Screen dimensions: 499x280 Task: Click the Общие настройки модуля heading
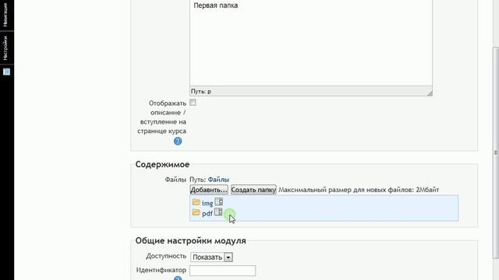click(190, 240)
